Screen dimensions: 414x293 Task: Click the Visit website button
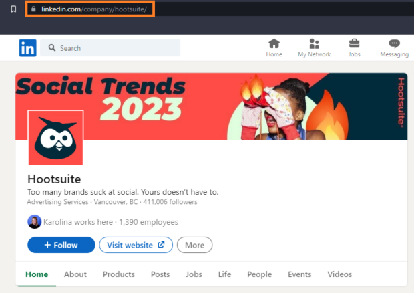pos(136,245)
